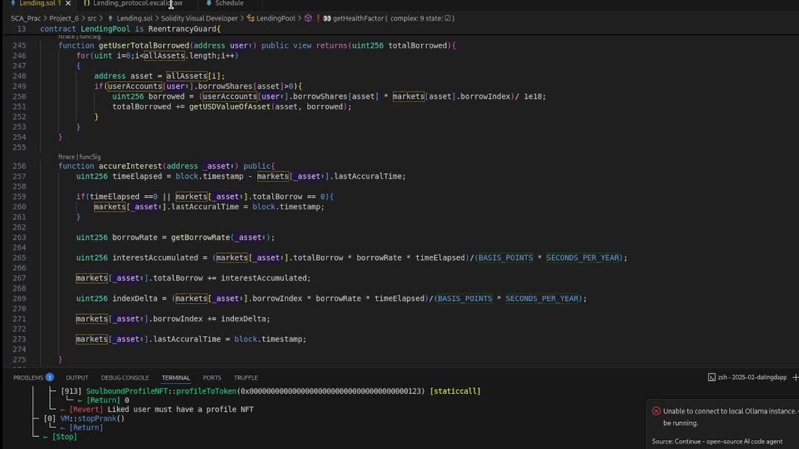Click the ftrace code lens above accureInterest
The height and width of the screenshot is (449, 799).
pos(67,157)
